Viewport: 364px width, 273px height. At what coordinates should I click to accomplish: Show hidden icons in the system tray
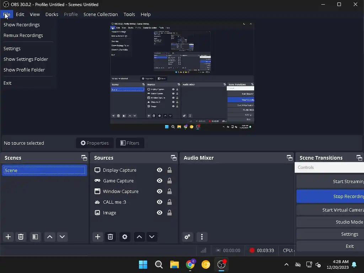tap(287, 264)
